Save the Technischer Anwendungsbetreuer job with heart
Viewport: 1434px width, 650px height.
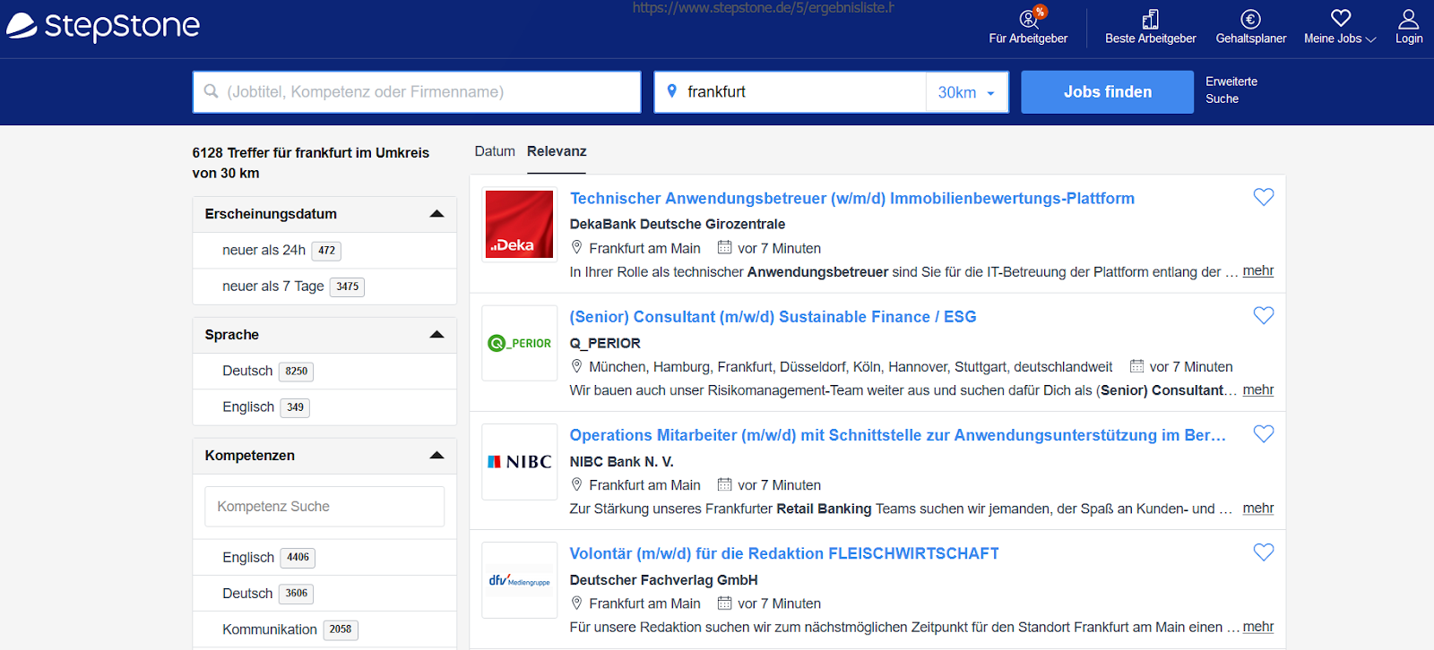pos(1263,197)
